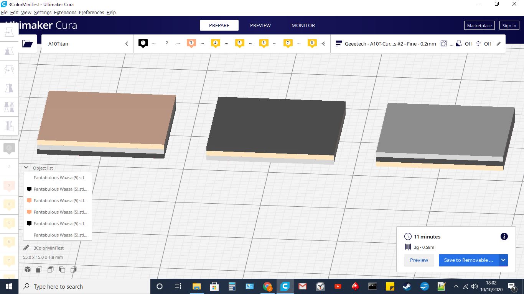Select the Rotate tool in left toolbar

pos(9,69)
